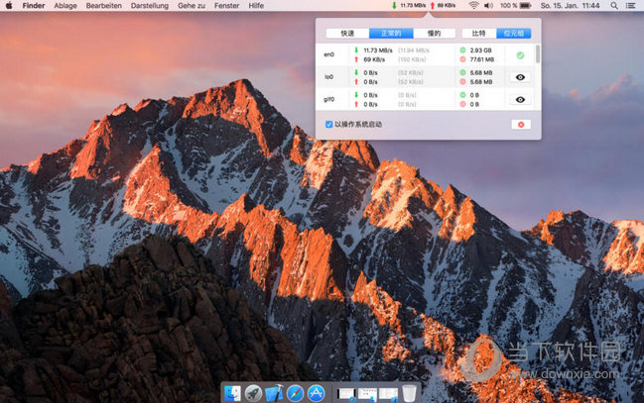Switch units to 比特

(x=479, y=33)
